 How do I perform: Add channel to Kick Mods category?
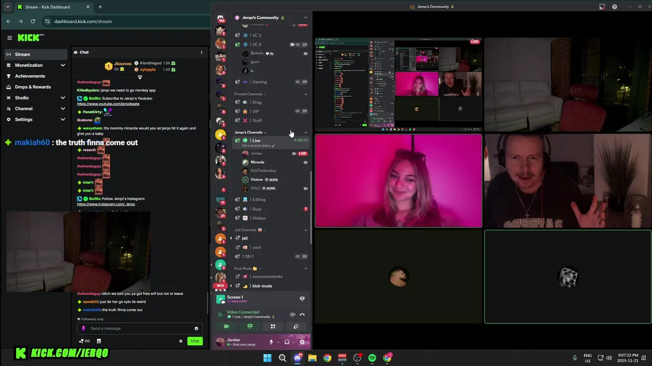tap(306, 268)
